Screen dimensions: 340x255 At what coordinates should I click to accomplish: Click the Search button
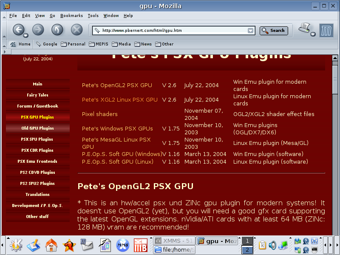pyautogui.click(x=274, y=31)
